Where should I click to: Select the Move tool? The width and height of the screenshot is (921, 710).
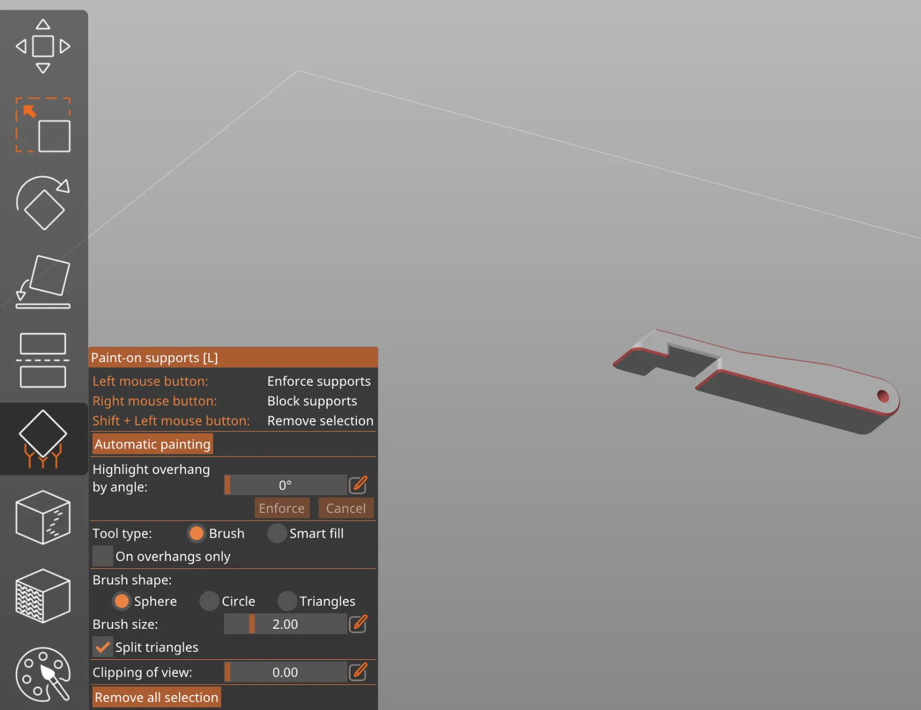tap(43, 46)
